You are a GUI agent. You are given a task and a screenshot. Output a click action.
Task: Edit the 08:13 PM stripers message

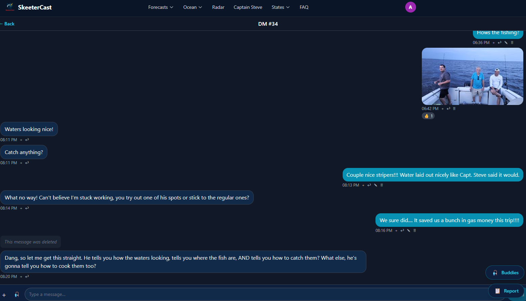point(375,185)
